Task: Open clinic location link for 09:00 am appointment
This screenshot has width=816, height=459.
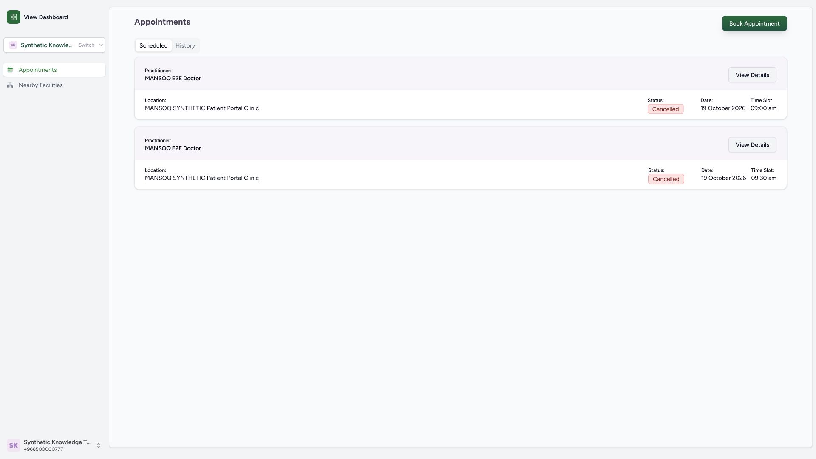Action: tap(202, 108)
